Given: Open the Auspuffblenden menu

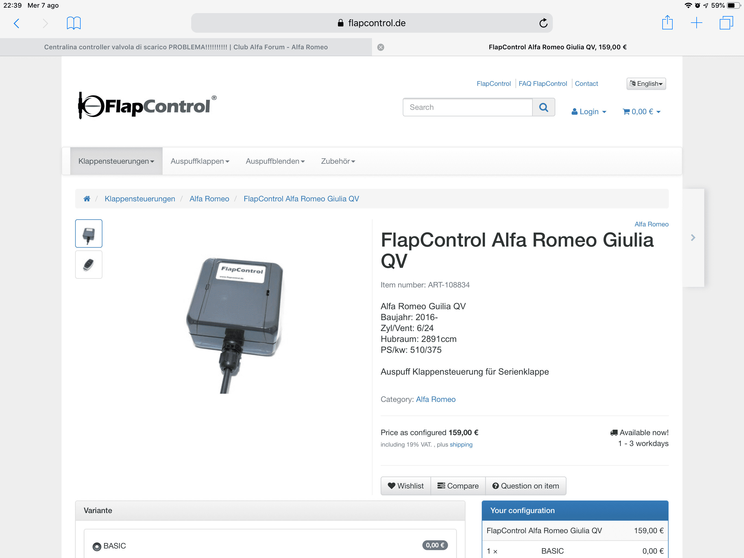Looking at the screenshot, I should 275,161.
